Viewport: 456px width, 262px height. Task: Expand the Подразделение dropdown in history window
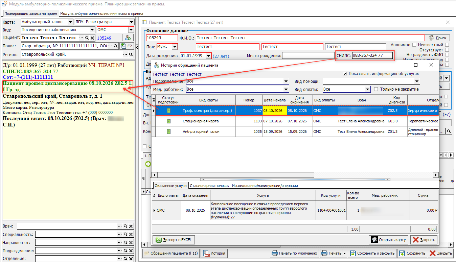(x=287, y=81)
